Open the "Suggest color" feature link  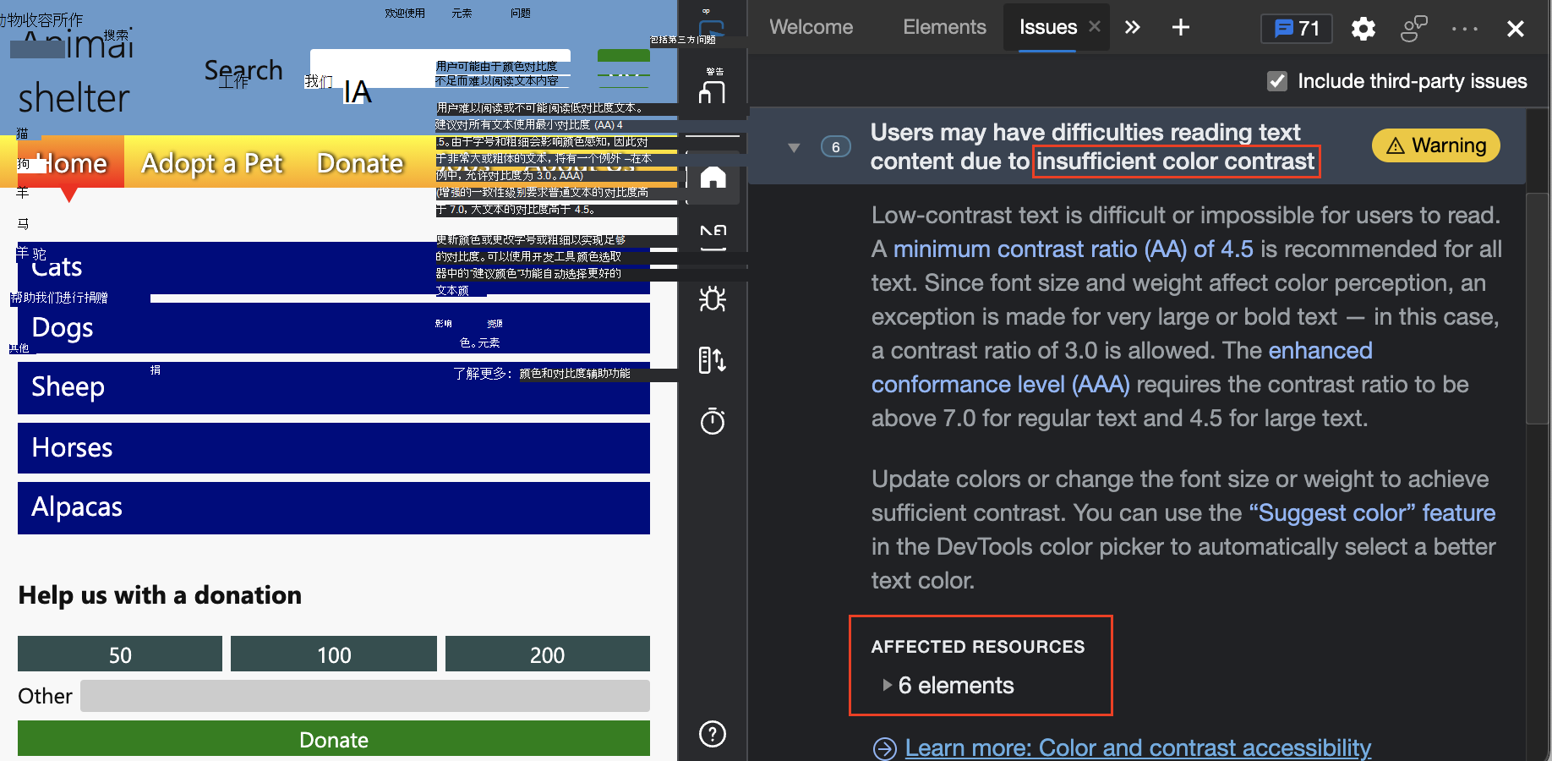(1372, 512)
